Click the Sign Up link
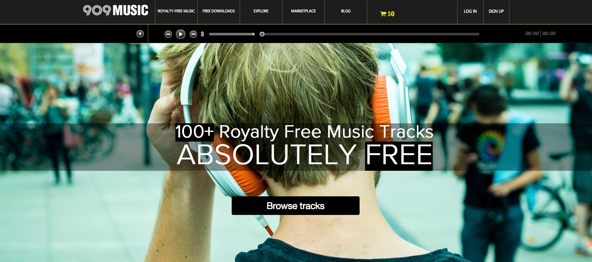 496,11
